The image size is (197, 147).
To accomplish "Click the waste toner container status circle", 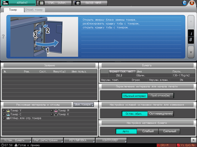I will coord(4,118).
